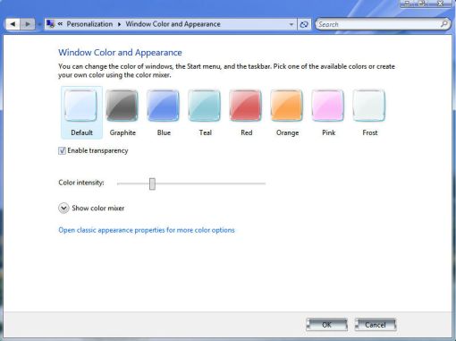Viewport: 456px width, 341px height.
Task: Open the address bar history dropdown
Action: pyautogui.click(x=291, y=24)
